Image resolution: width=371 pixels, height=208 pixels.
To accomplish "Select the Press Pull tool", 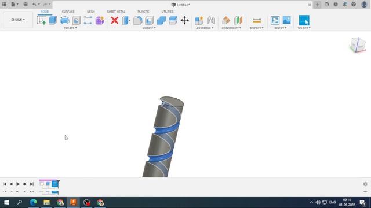I will click(126, 20).
